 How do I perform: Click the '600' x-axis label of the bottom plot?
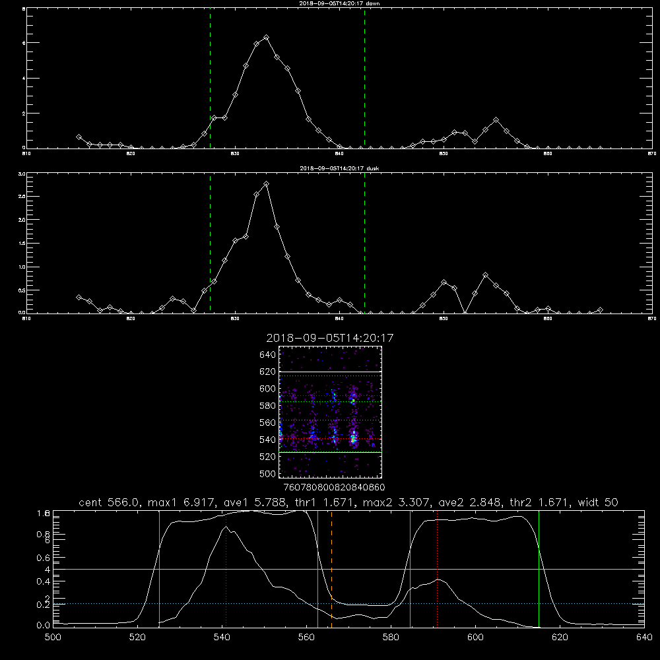(475, 638)
